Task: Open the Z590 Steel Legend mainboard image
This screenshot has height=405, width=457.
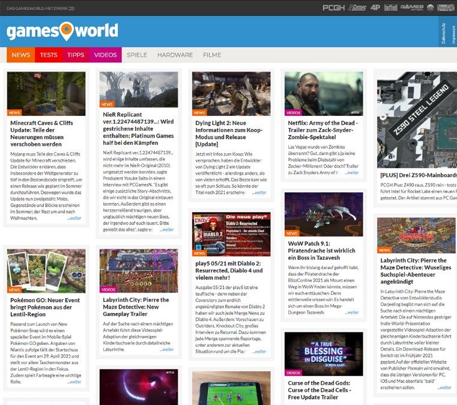Action: tap(417, 120)
